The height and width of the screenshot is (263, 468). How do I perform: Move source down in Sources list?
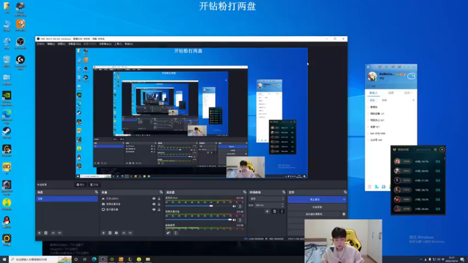click(x=130, y=233)
